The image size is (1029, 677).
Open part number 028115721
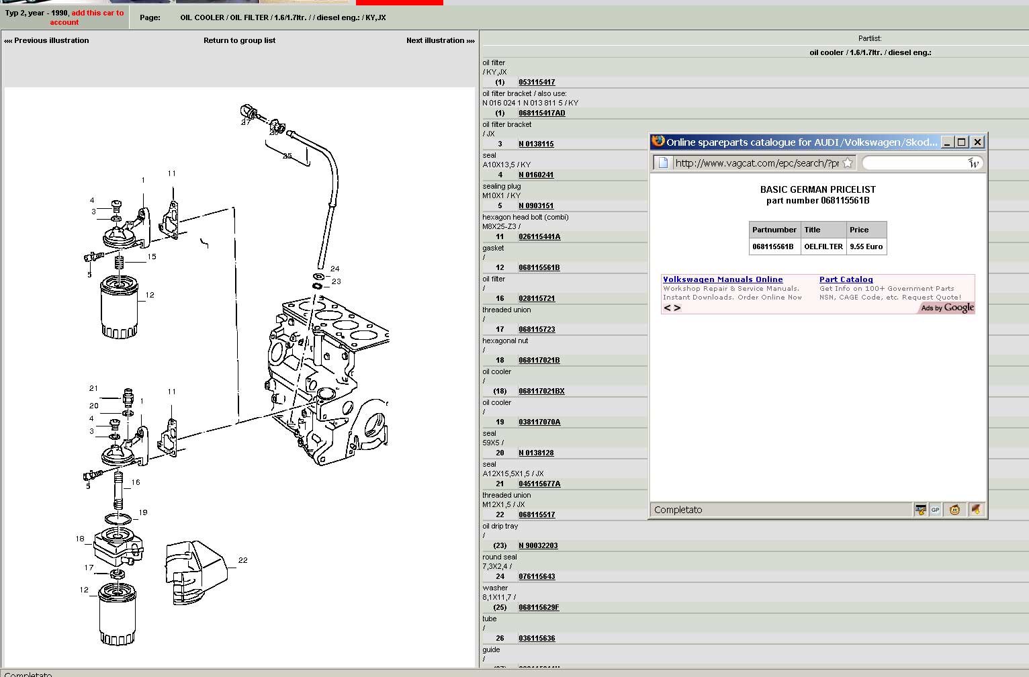click(x=537, y=298)
